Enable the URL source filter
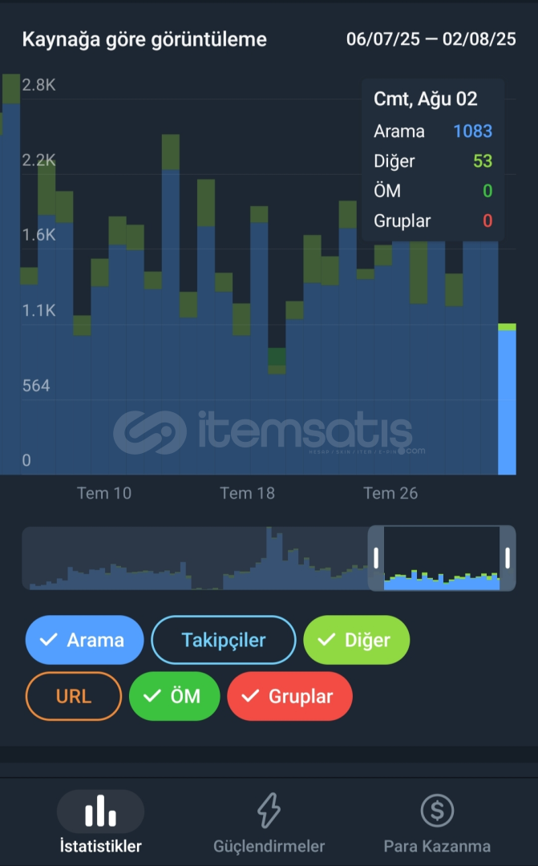The image size is (538, 866). 74,696
